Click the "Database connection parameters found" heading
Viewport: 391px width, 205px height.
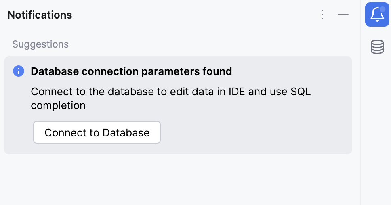point(131,72)
